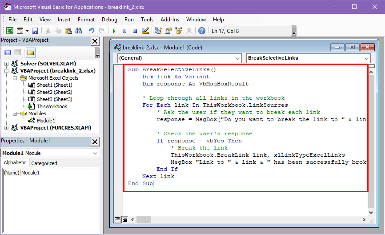Minimize the Module1 (Code) window
Viewport: 385px width, 235px height.
tap(337, 47)
